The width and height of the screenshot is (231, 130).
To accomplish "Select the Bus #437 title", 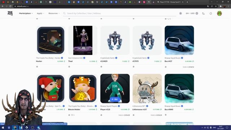I will [169, 61].
